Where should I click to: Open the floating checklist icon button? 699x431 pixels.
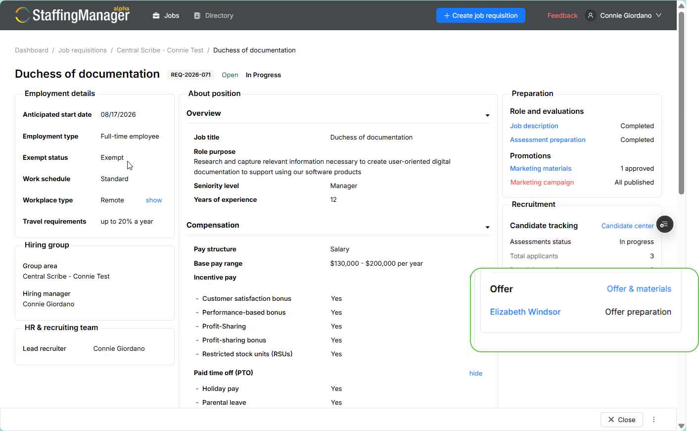tap(664, 225)
